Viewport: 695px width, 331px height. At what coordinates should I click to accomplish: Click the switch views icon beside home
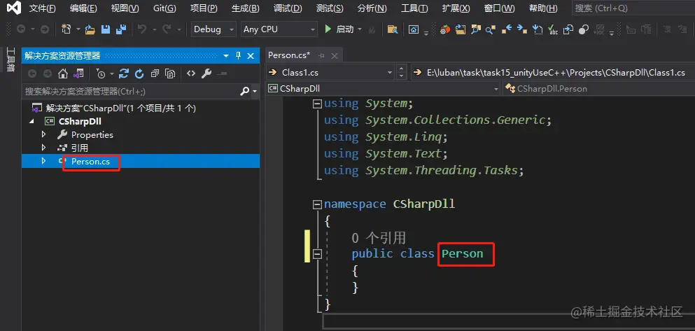pos(78,73)
